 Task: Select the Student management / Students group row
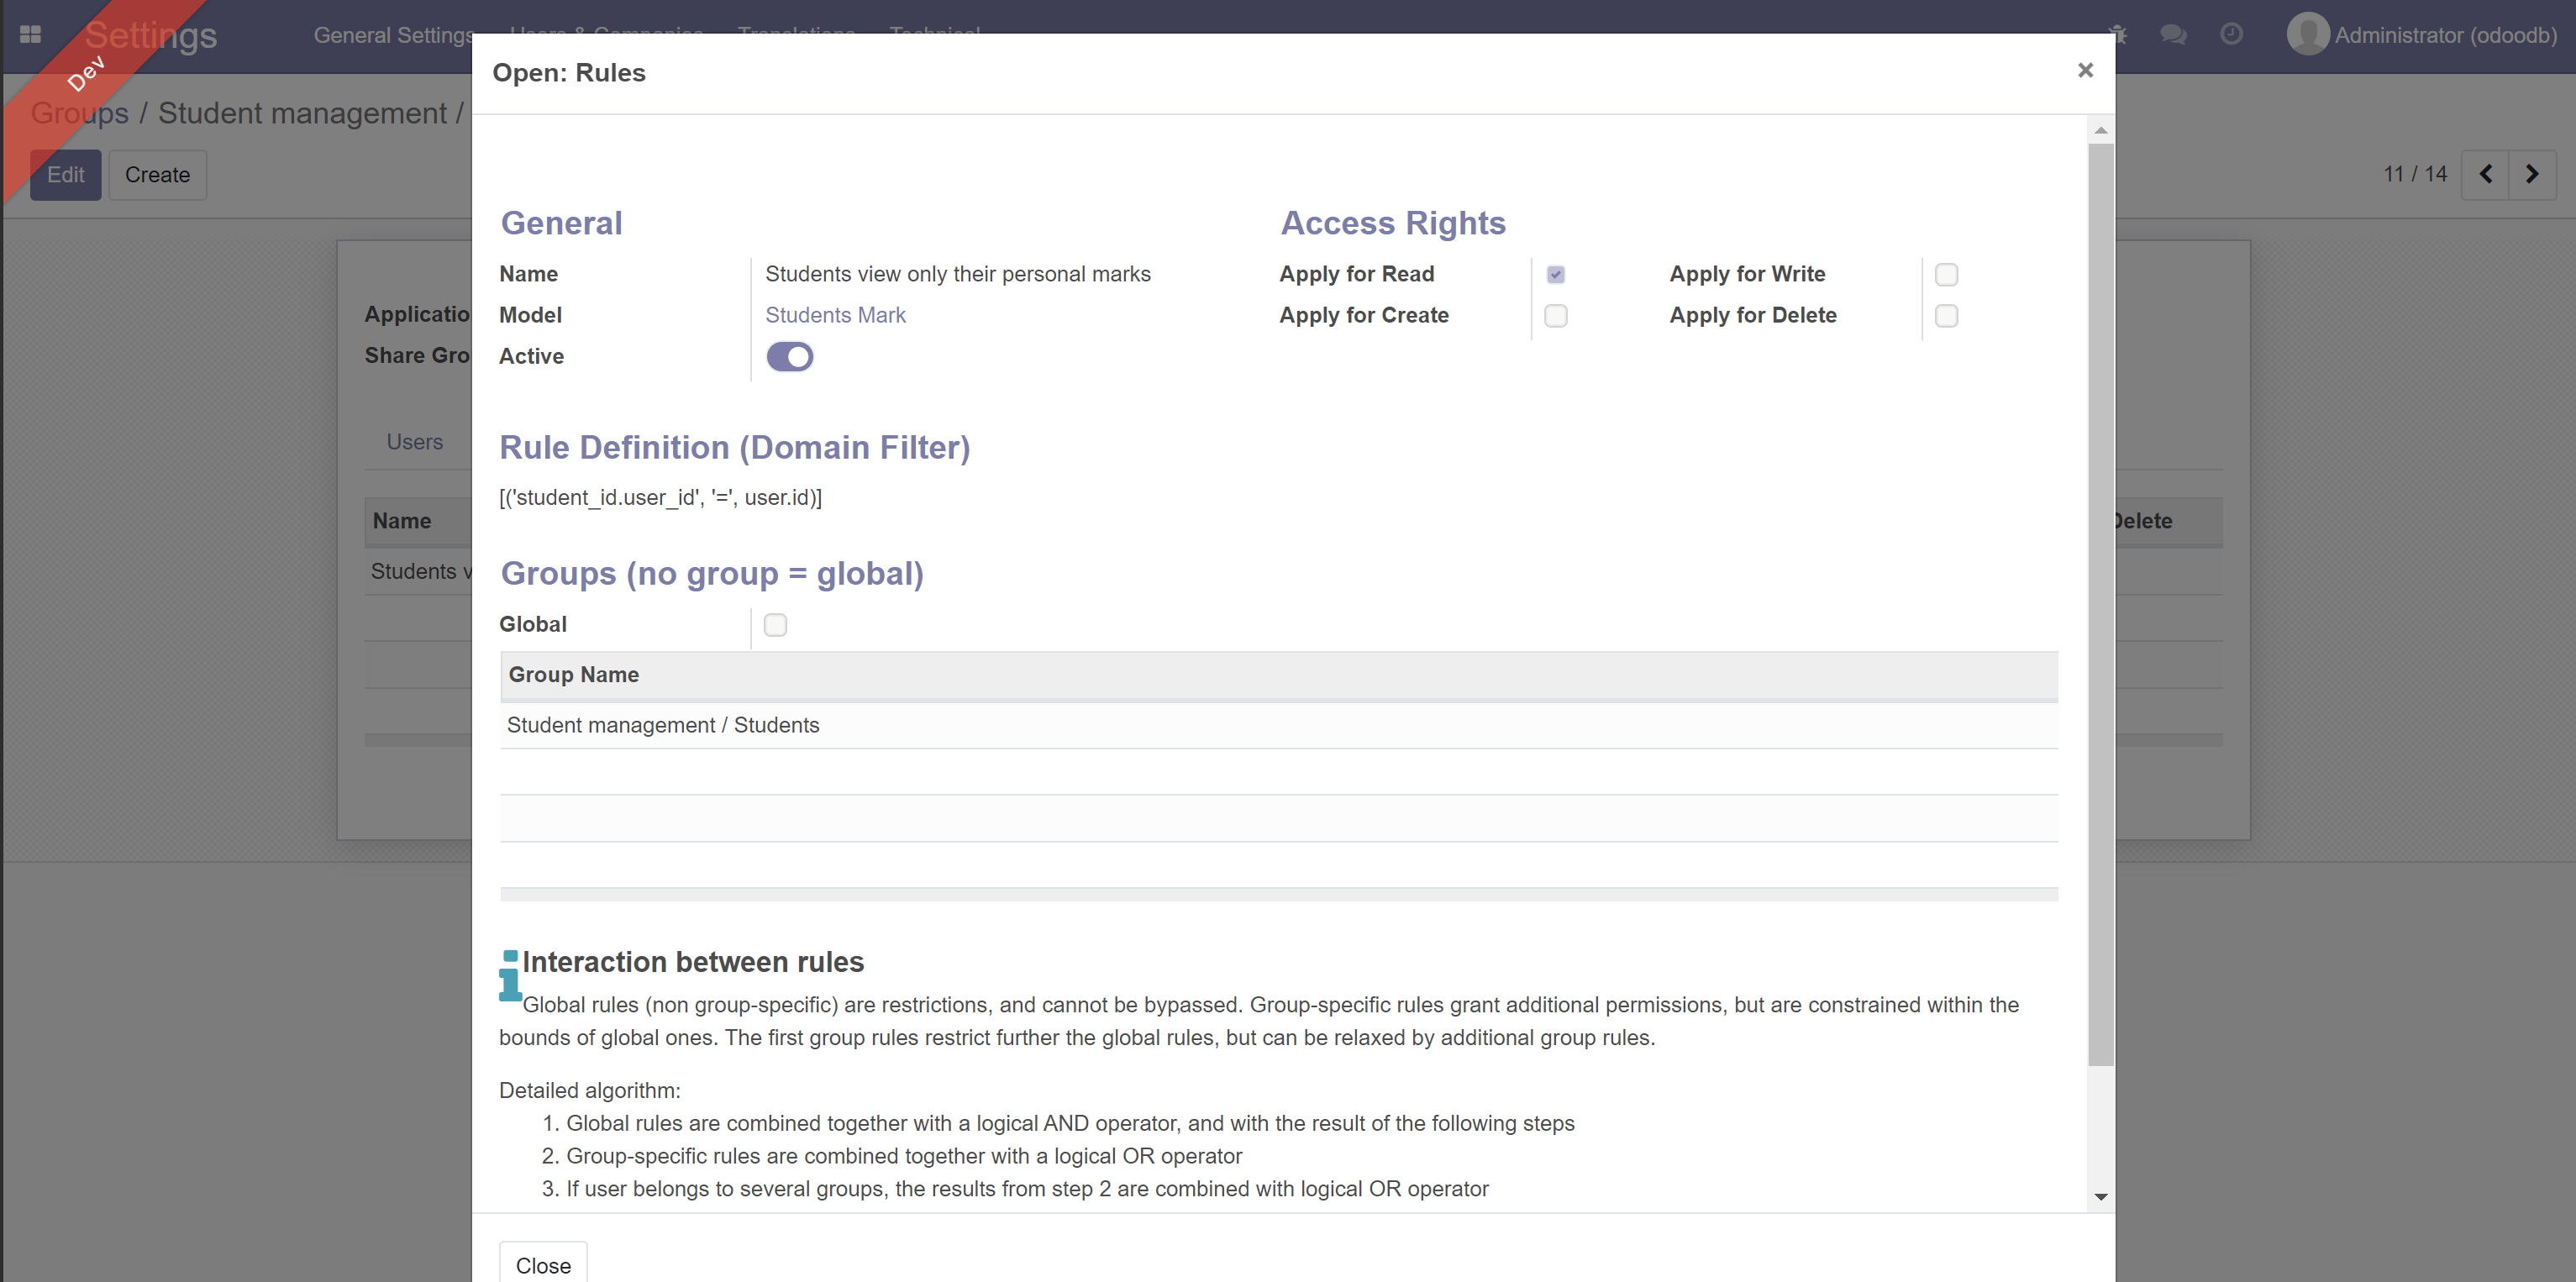tap(663, 724)
